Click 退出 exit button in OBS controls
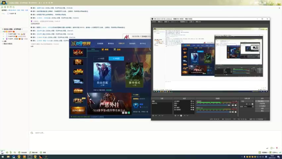Image resolution: width=282 pixels, height=159 pixels. tap(262, 111)
